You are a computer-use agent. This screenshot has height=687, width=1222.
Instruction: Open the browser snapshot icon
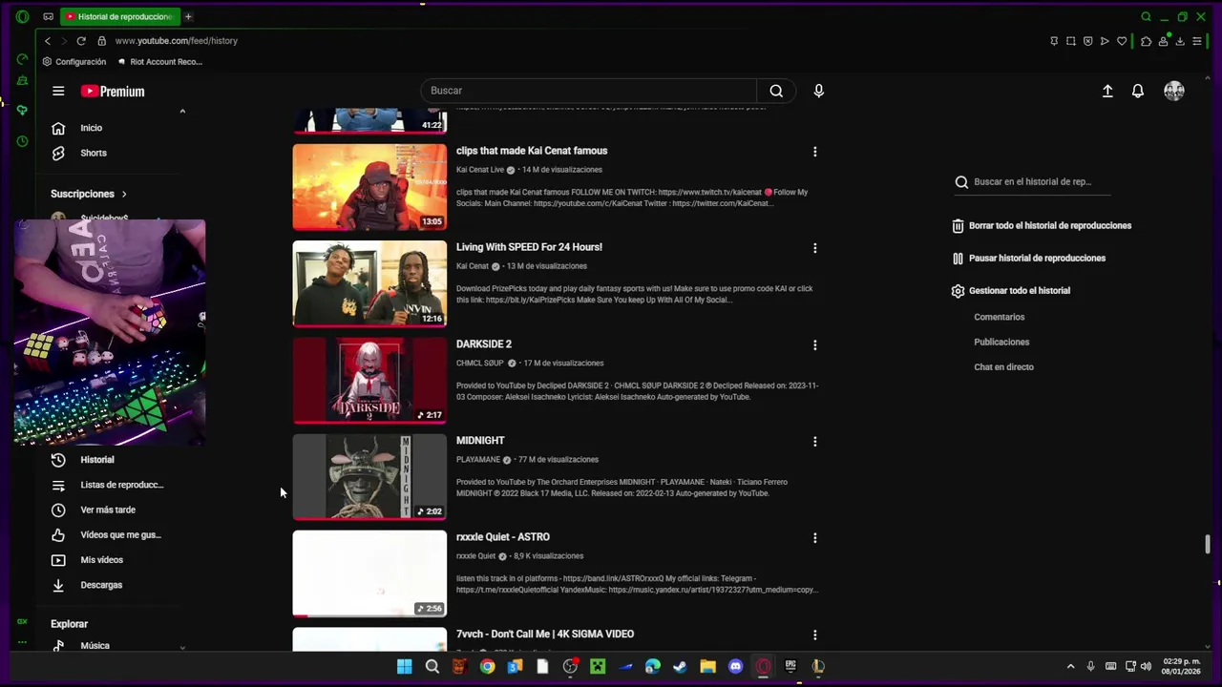click(x=1070, y=41)
